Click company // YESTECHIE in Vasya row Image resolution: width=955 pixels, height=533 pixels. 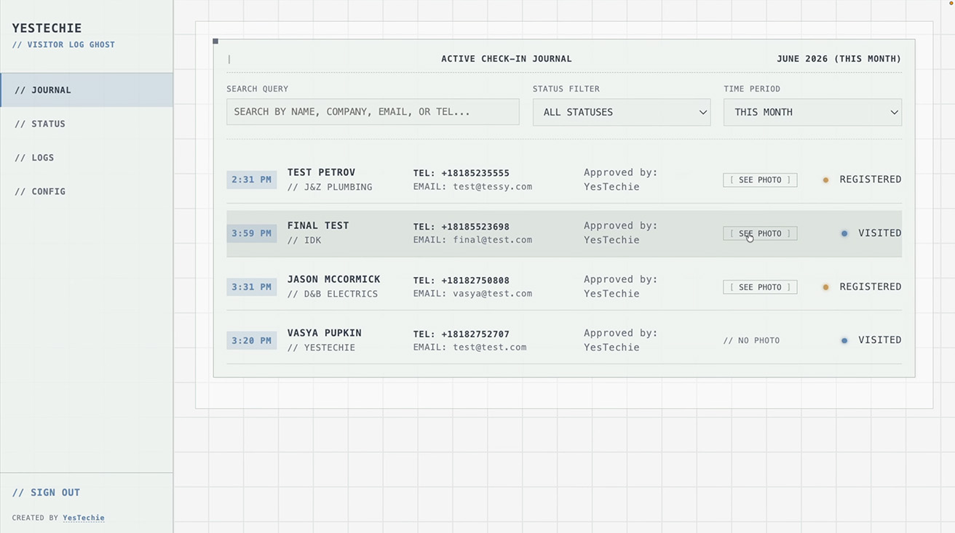pyautogui.click(x=321, y=348)
